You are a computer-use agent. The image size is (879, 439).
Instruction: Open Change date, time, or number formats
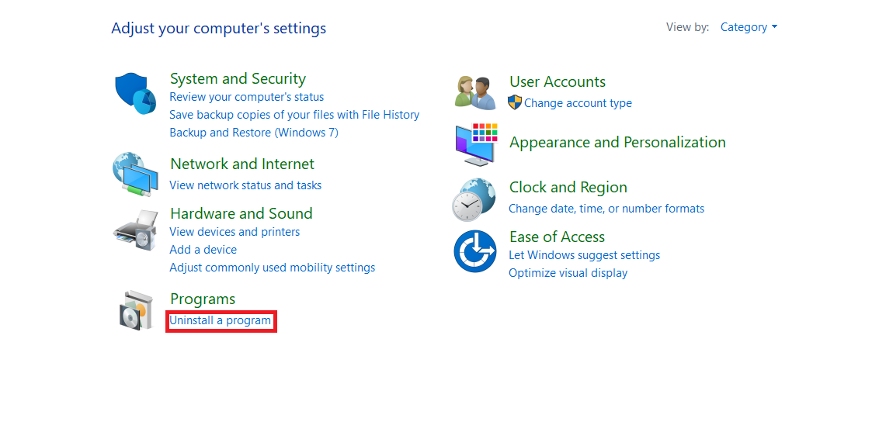[x=606, y=209]
